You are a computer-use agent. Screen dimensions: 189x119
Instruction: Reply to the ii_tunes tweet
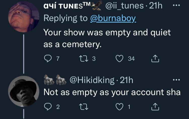tap(48, 59)
